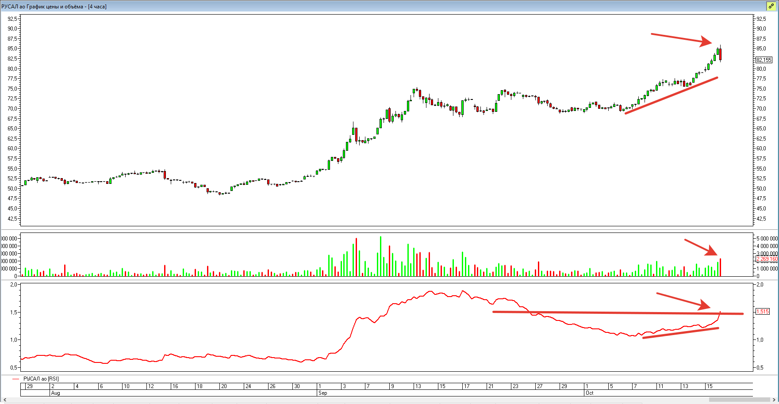Image resolution: width=779 pixels, height=404 pixels.
Task: Select the red arrow in the RSI panel
Action: pyautogui.click(x=683, y=300)
